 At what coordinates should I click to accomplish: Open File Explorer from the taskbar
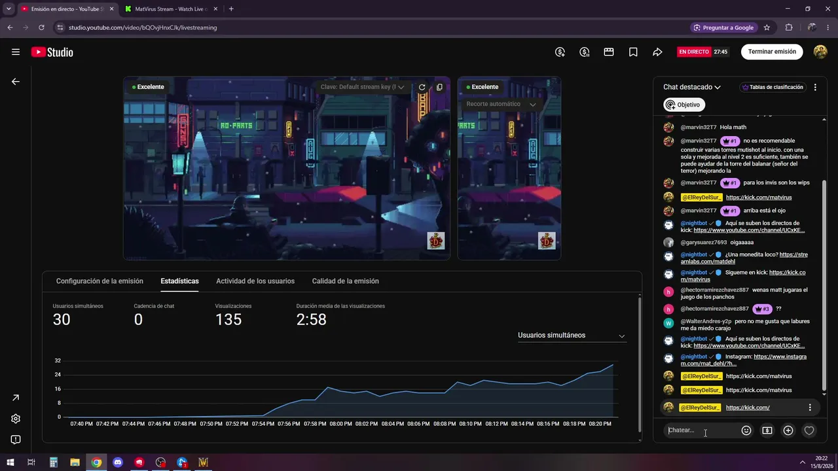click(x=75, y=462)
